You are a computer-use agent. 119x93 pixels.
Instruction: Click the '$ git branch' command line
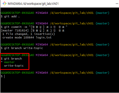tap(11, 59)
